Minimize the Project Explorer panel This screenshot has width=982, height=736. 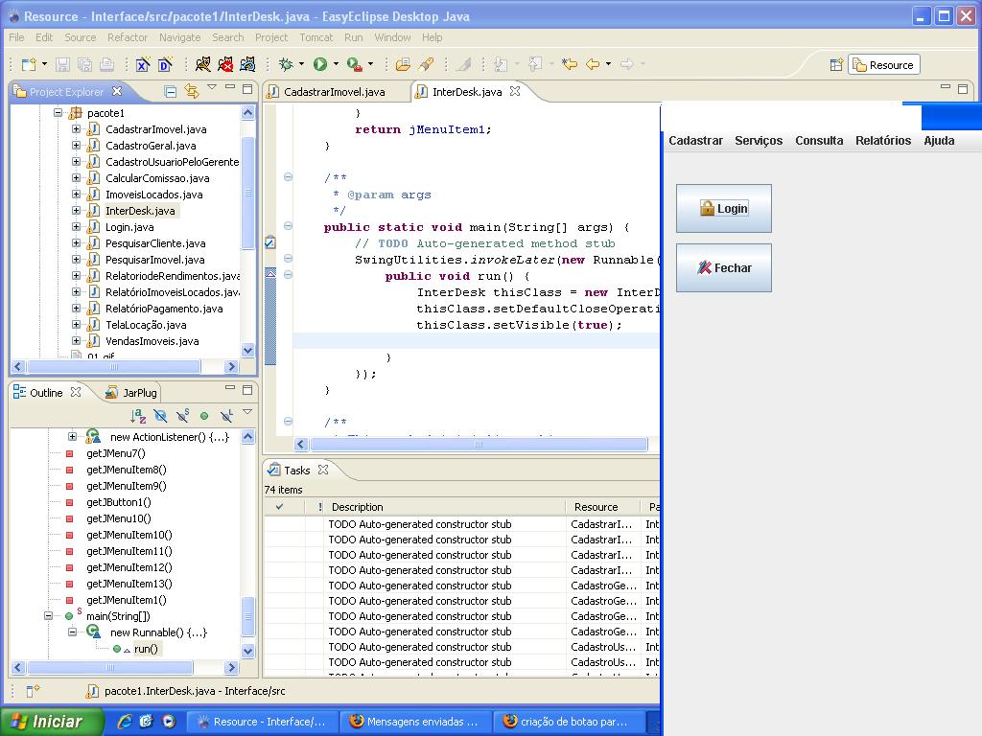coord(230,87)
